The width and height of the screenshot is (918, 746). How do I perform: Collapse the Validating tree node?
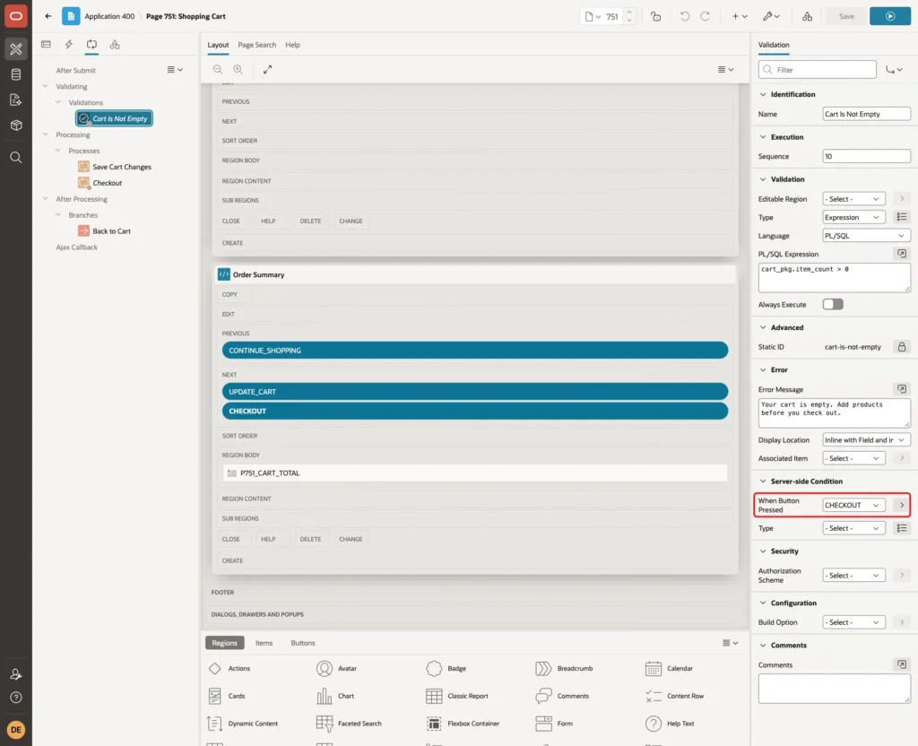click(46, 86)
